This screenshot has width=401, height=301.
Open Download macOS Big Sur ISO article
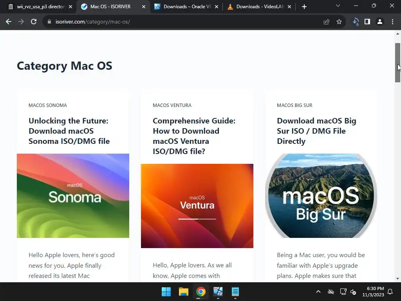pyautogui.click(x=316, y=131)
